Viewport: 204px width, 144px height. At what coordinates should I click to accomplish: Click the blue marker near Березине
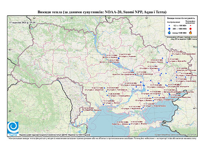coord(82,112)
